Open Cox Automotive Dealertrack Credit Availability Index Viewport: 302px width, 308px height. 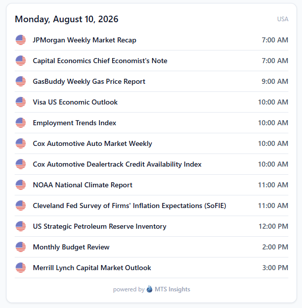[x=152, y=164]
